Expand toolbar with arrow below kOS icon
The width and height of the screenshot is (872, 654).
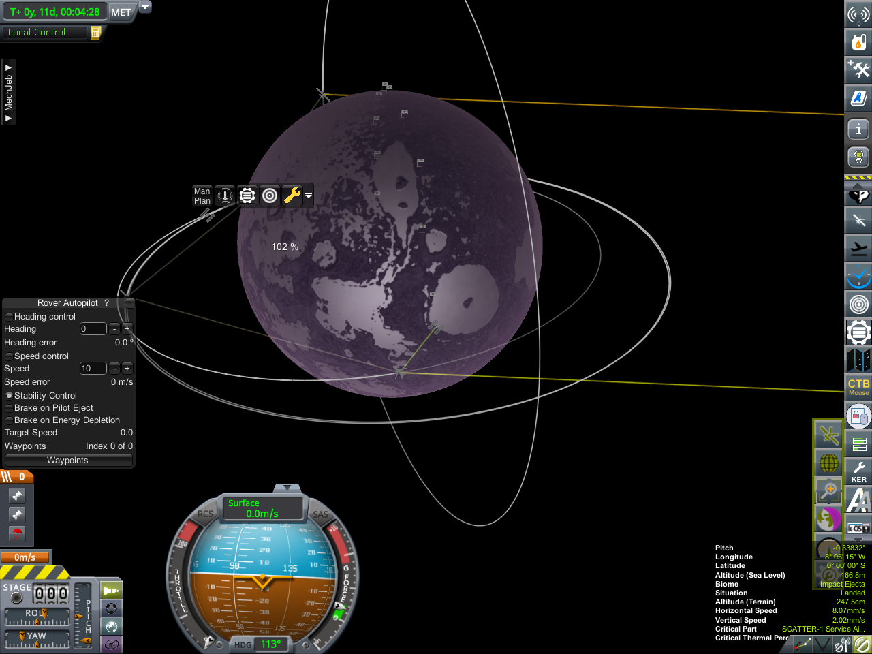[x=858, y=541]
